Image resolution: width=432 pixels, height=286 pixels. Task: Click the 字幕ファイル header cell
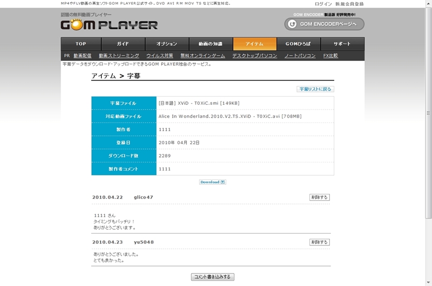[x=124, y=103]
